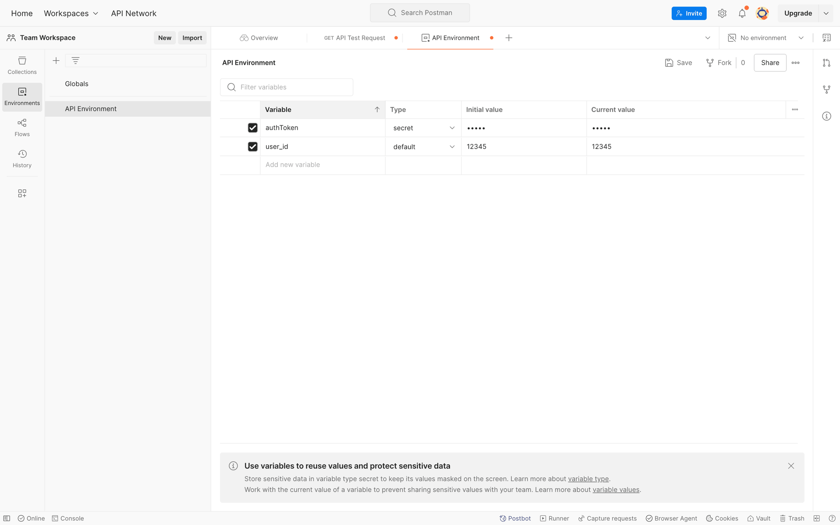This screenshot has width=840, height=525.
Task: Open Console in status bar
Action: (68, 518)
